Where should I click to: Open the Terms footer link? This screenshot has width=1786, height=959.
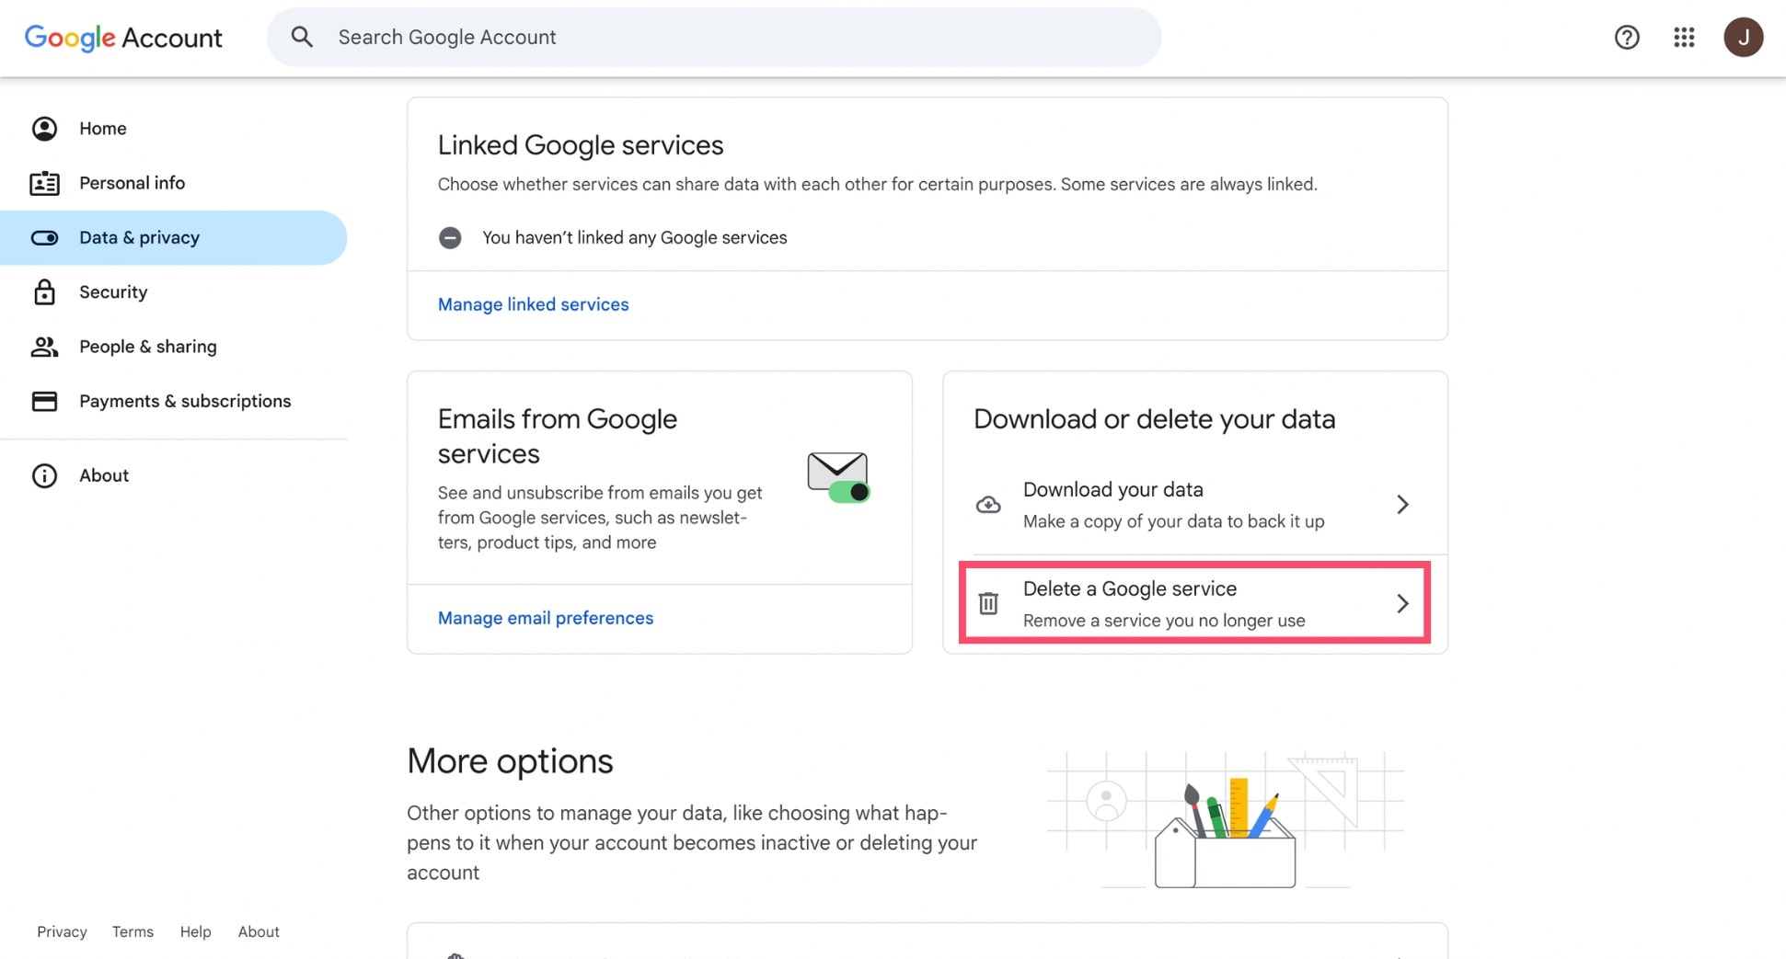(133, 931)
